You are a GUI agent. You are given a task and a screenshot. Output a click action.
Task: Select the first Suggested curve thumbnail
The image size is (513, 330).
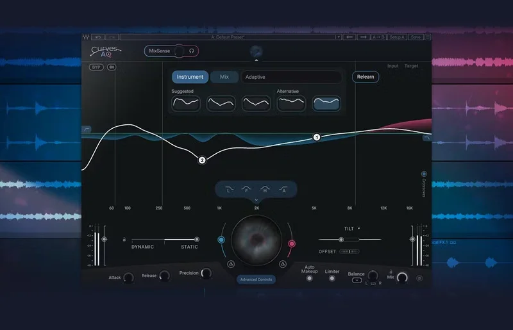tap(186, 103)
